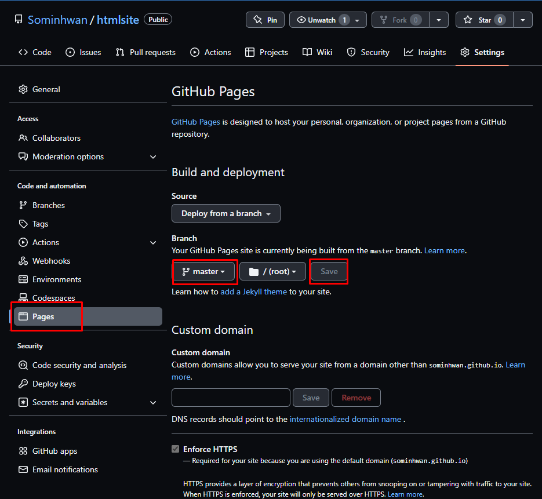The image size is (542, 499).
Task: Click the Pull requests icon
Action: click(x=120, y=52)
